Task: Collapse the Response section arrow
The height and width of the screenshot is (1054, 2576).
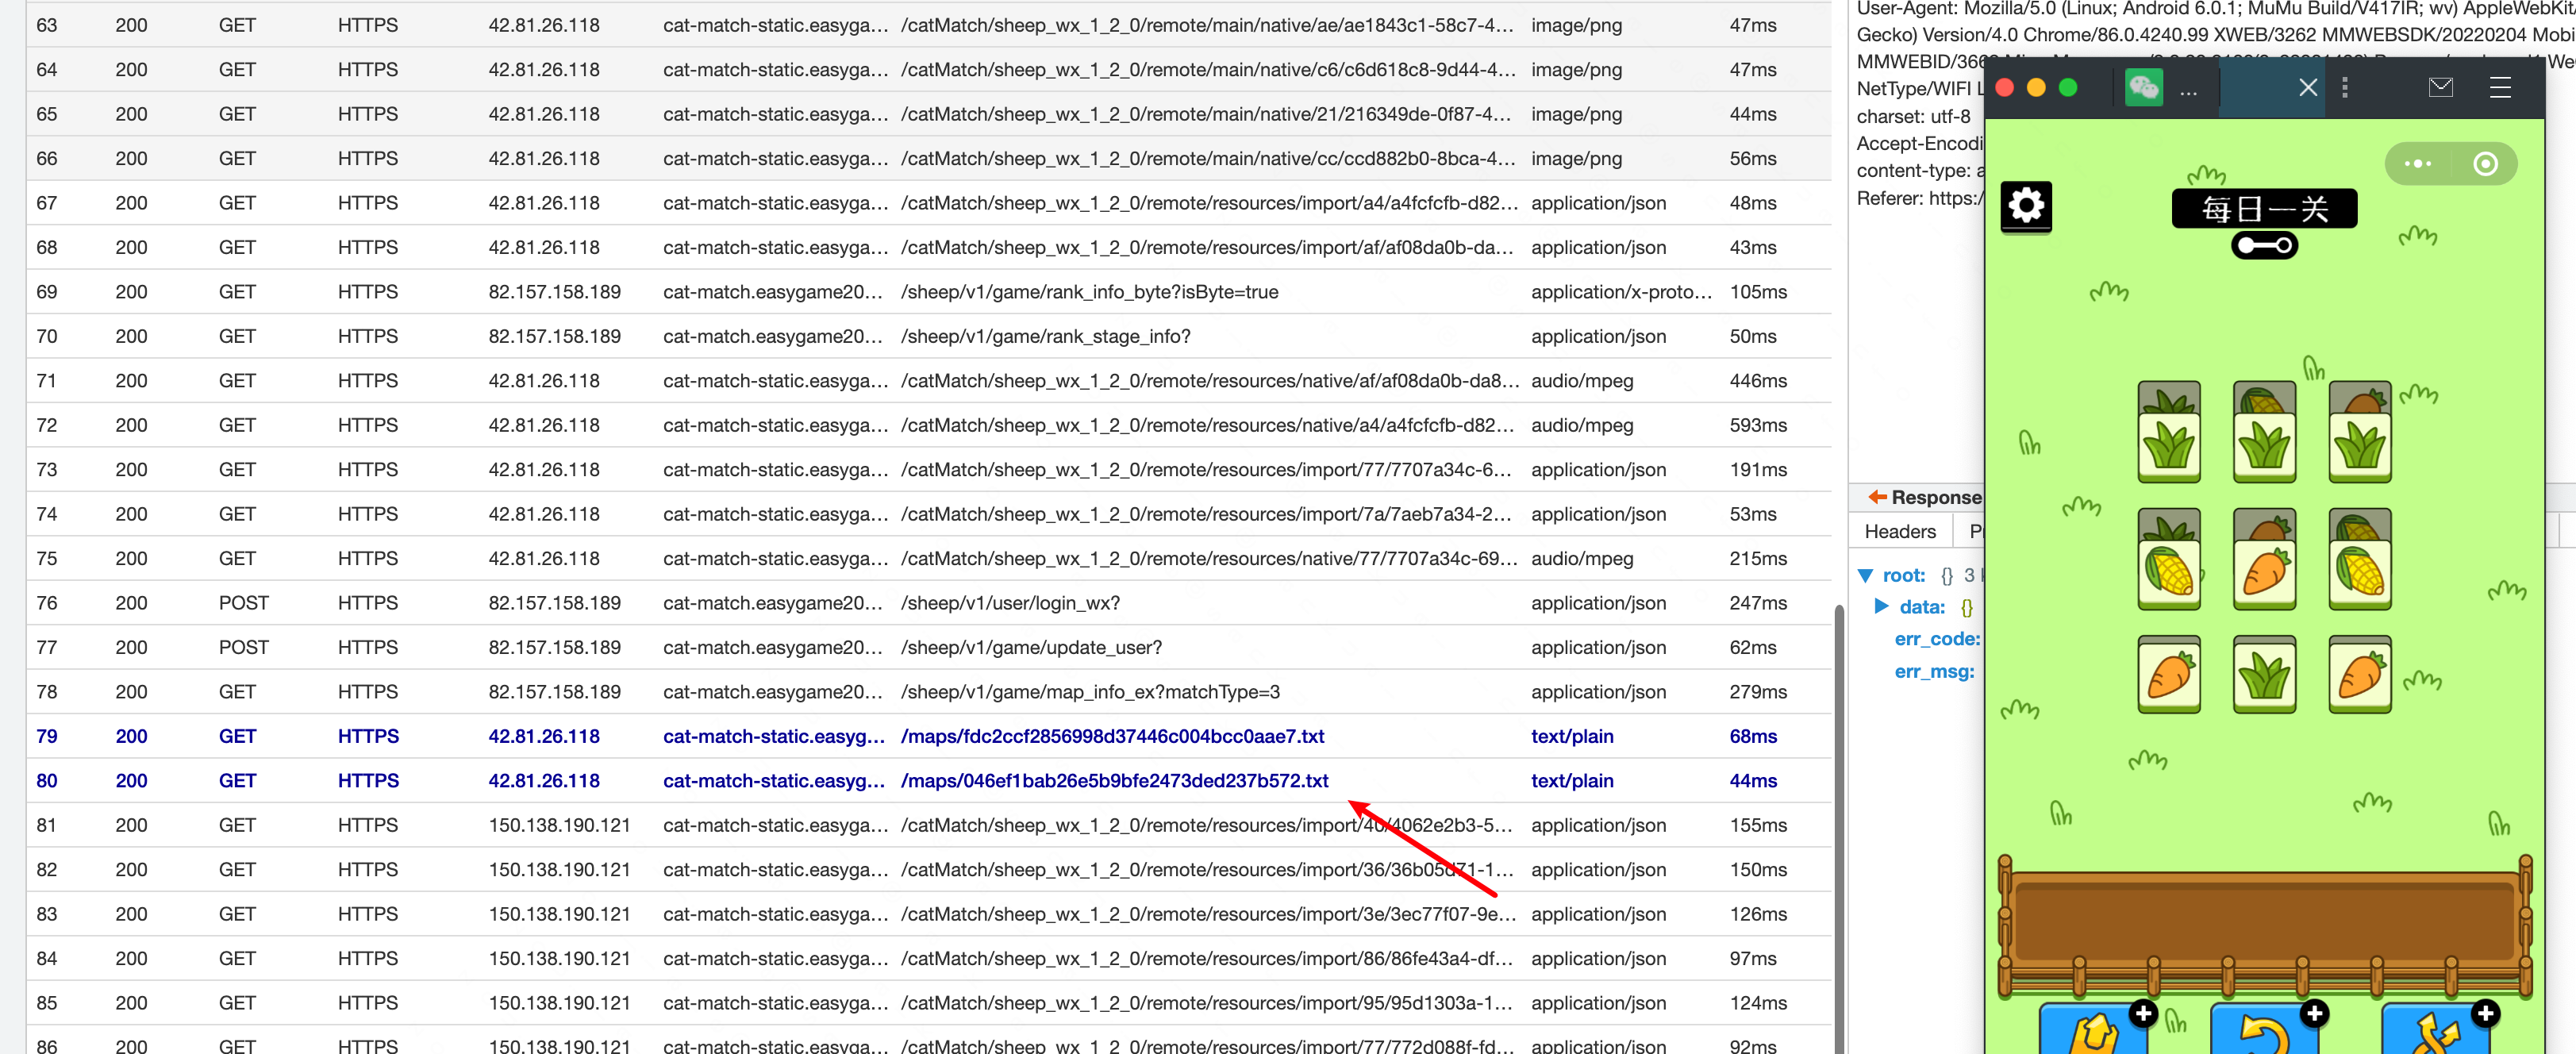Action: tap(1877, 497)
